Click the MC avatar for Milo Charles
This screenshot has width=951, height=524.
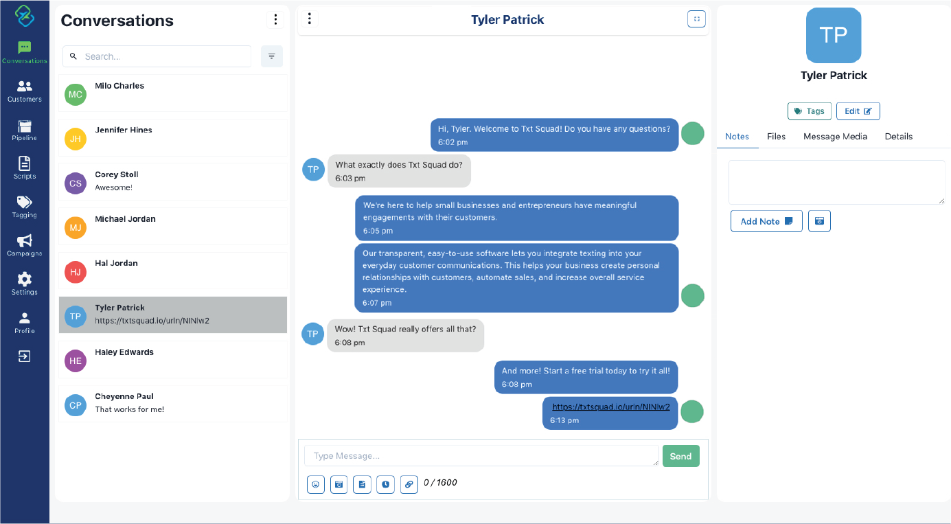pyautogui.click(x=76, y=95)
